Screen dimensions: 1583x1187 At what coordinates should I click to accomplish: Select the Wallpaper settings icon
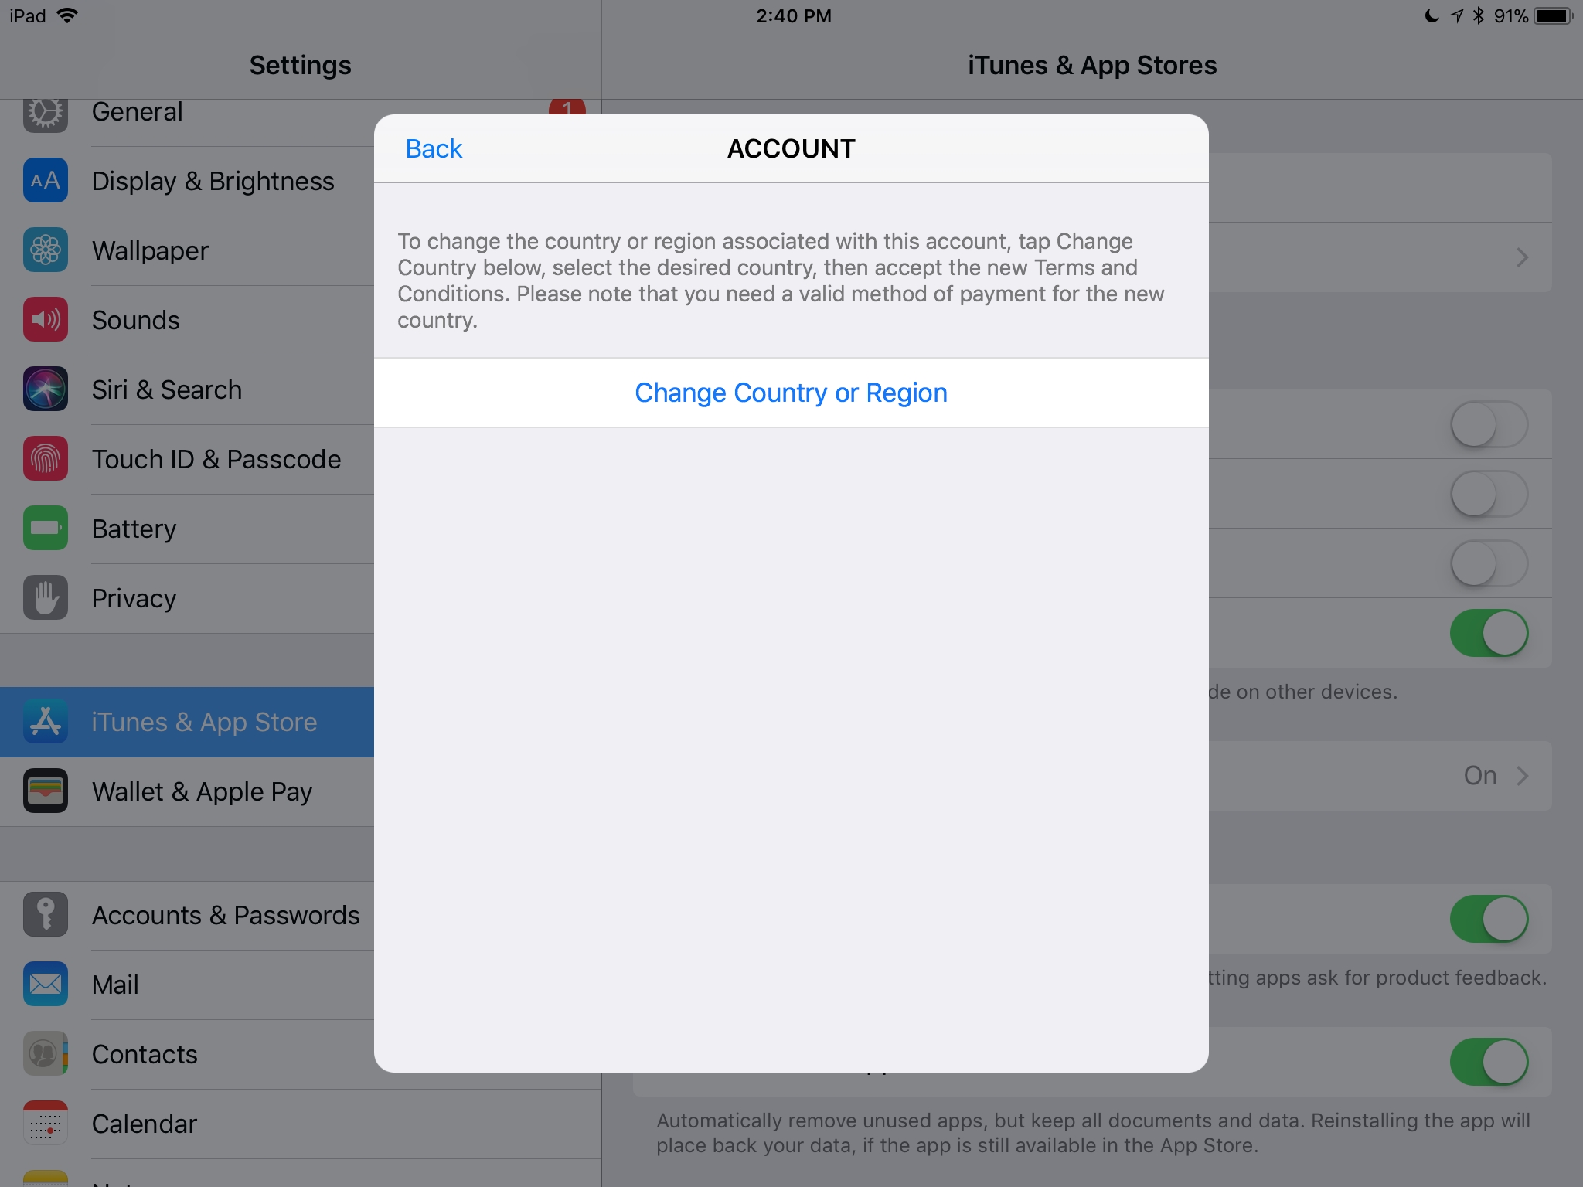(45, 250)
